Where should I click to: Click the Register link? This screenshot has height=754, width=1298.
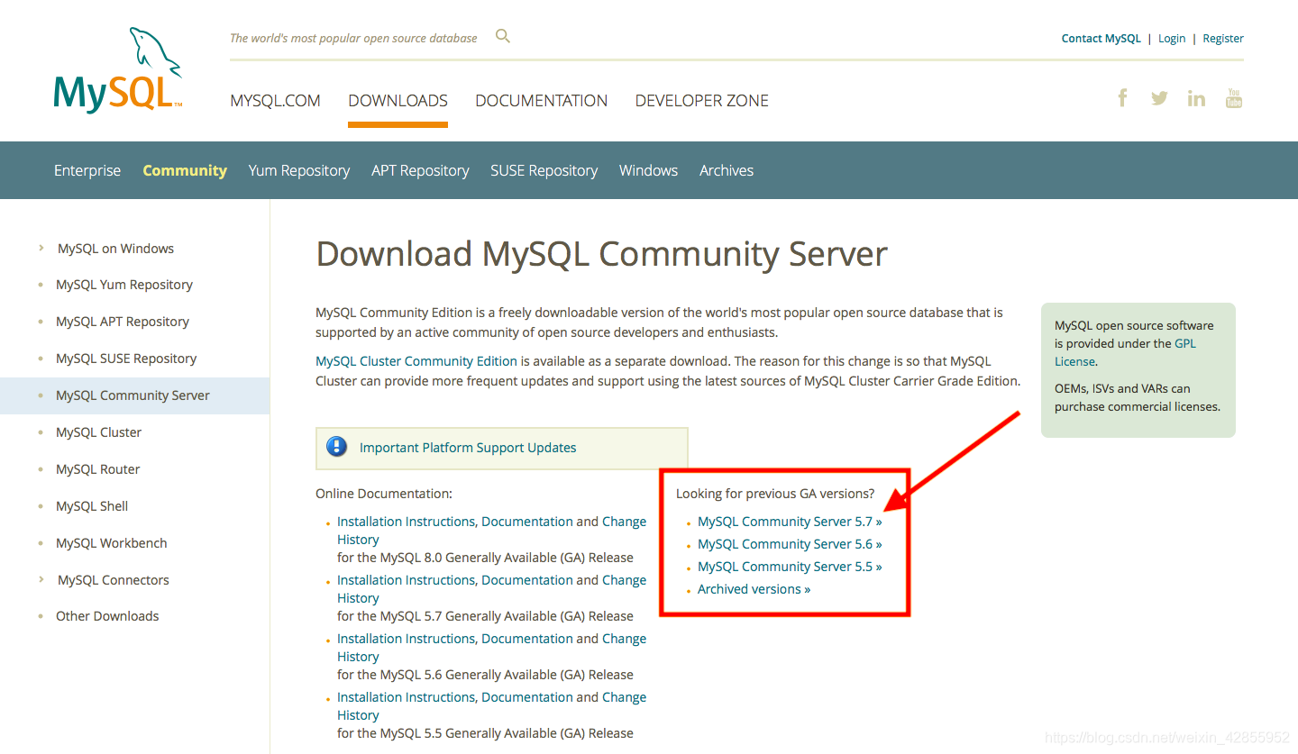[1223, 38]
